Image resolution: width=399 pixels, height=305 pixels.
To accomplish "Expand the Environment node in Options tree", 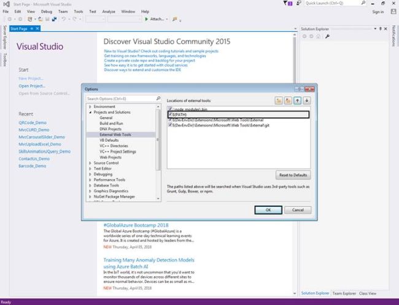I will click(x=90, y=107).
